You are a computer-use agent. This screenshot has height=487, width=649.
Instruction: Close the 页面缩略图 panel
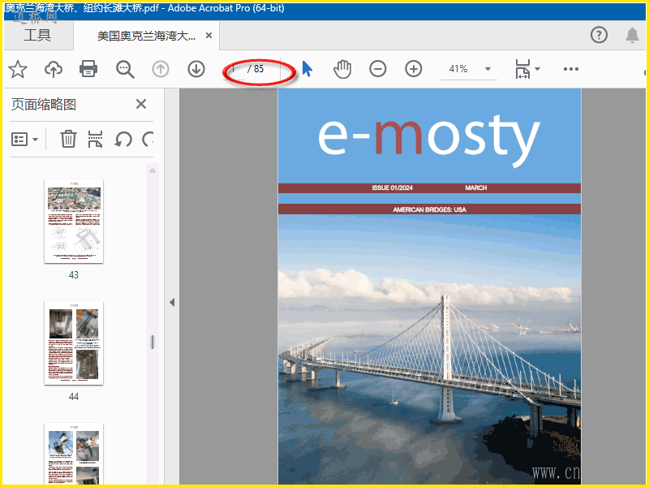pyautogui.click(x=141, y=104)
